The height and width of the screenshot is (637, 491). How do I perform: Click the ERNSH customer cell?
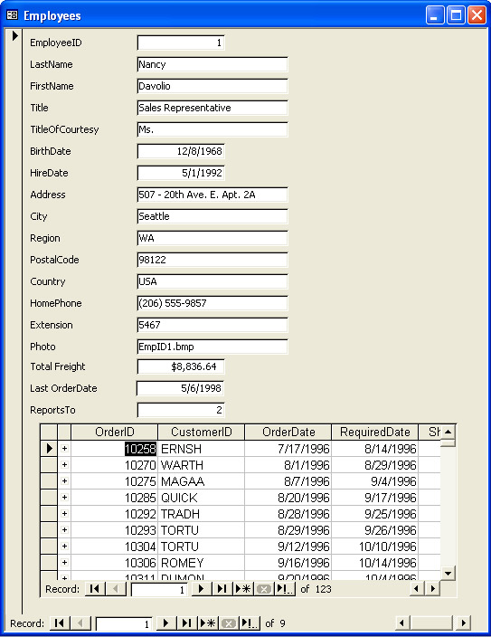201,449
